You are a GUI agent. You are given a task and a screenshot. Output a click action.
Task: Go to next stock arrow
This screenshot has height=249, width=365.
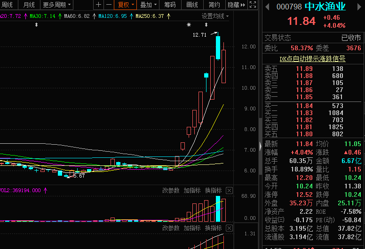(360, 7)
